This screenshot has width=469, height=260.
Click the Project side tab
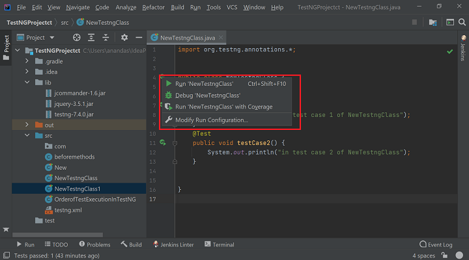coord(6,47)
